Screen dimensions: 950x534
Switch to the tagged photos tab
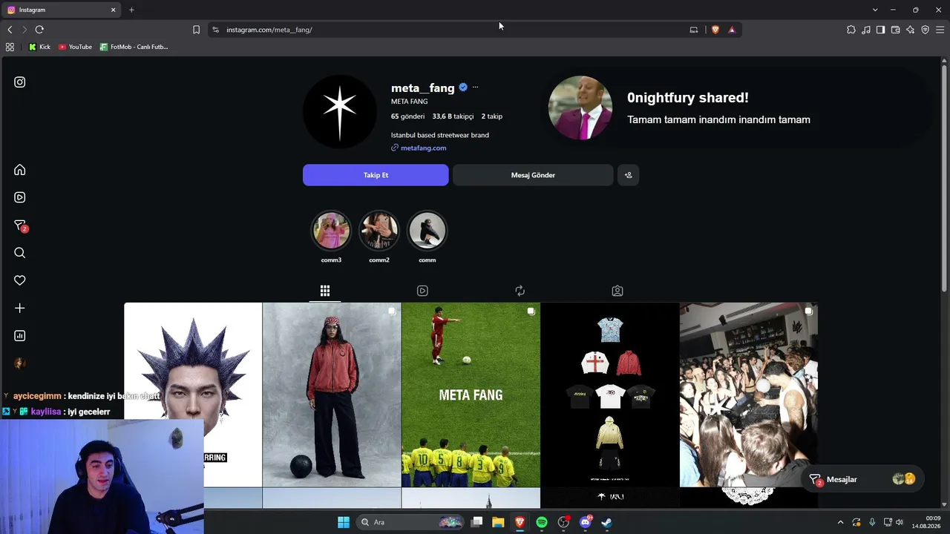617,291
